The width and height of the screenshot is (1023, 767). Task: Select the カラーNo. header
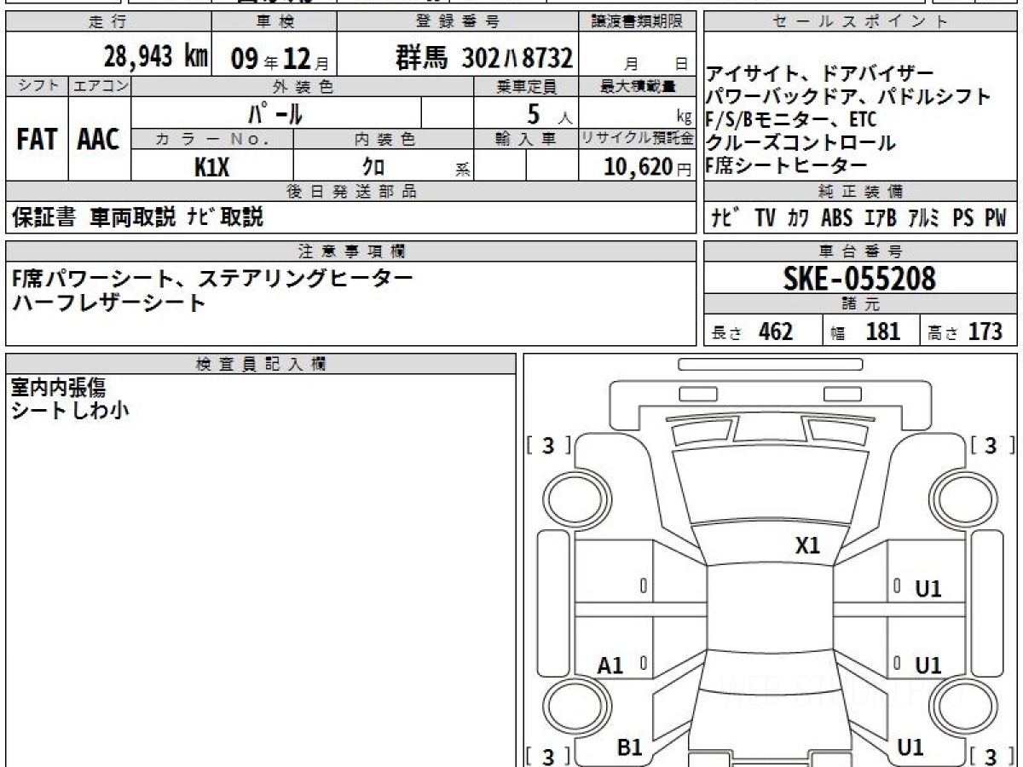(x=212, y=139)
